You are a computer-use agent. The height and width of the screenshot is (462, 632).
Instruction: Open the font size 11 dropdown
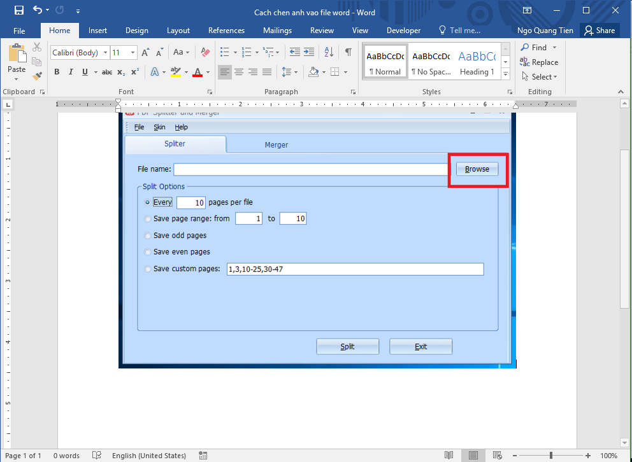tap(133, 53)
